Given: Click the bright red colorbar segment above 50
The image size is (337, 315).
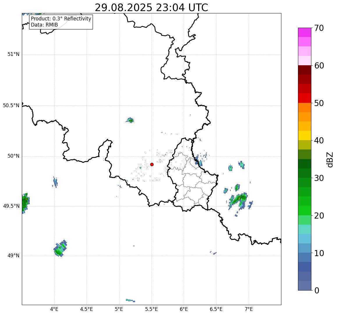Looking at the screenshot, I should coord(305,98).
